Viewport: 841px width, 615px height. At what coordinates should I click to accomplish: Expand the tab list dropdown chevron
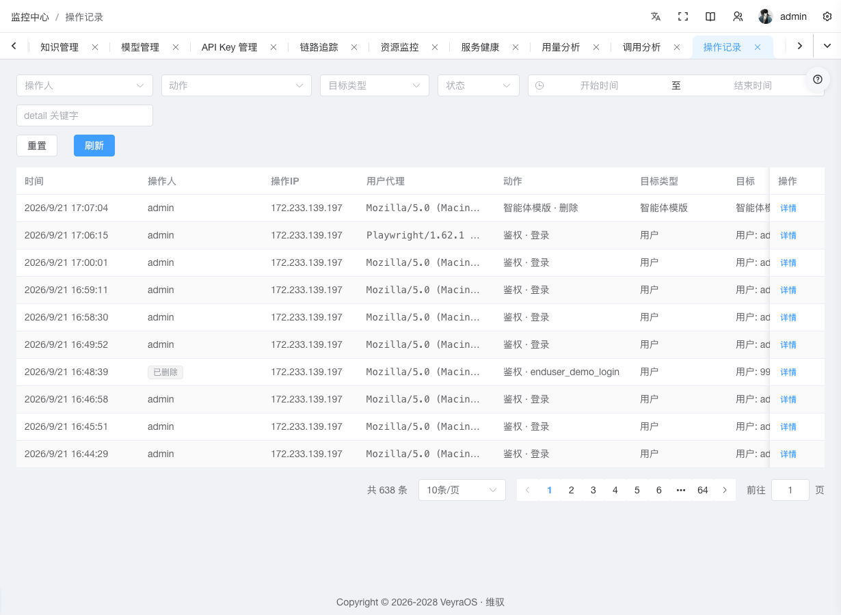[x=827, y=46]
